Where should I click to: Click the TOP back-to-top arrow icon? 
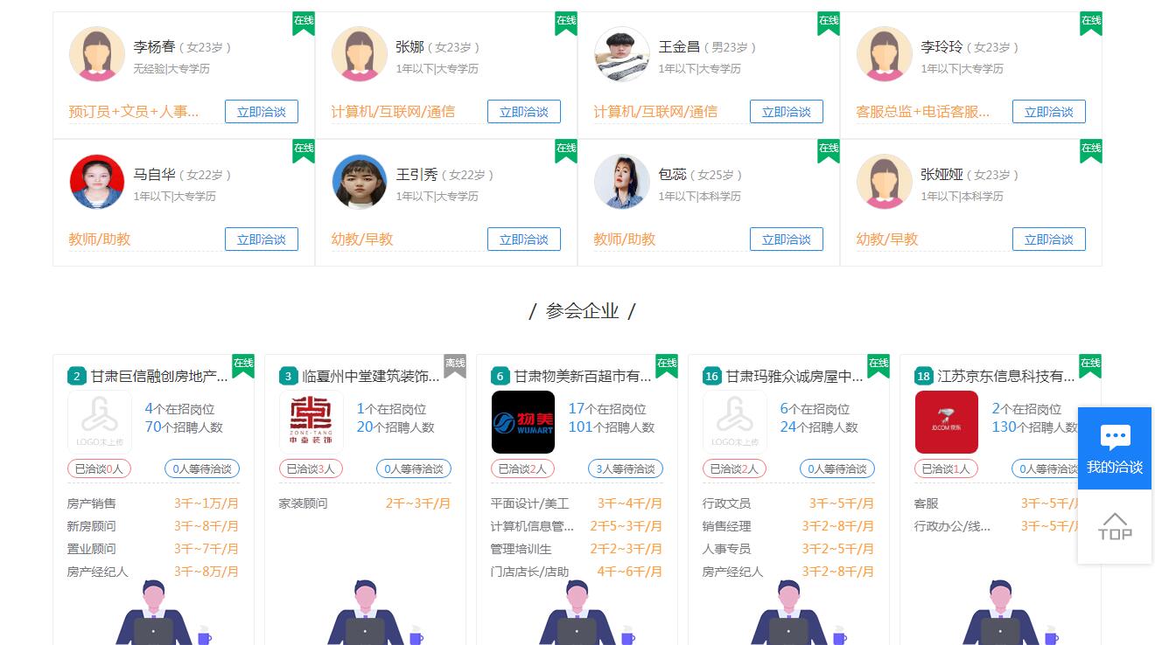(x=1115, y=526)
